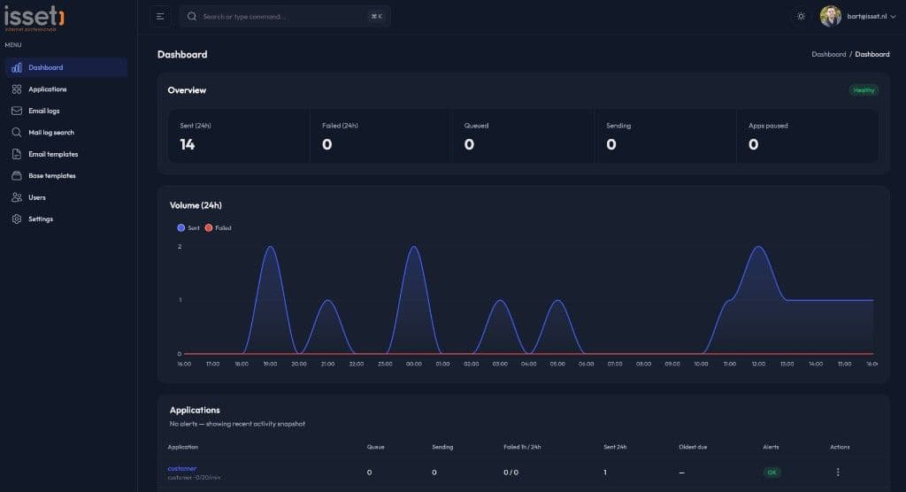Open Users menu item

pos(66,197)
